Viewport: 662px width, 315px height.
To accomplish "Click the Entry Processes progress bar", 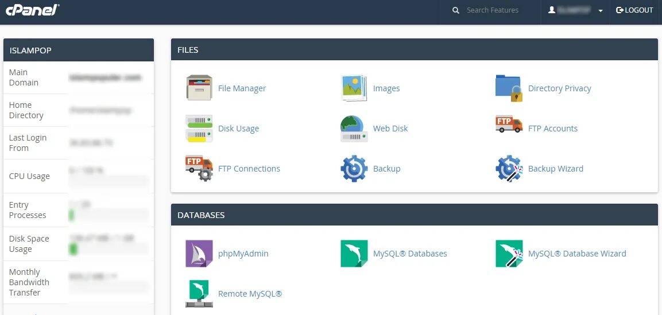I will tap(109, 216).
